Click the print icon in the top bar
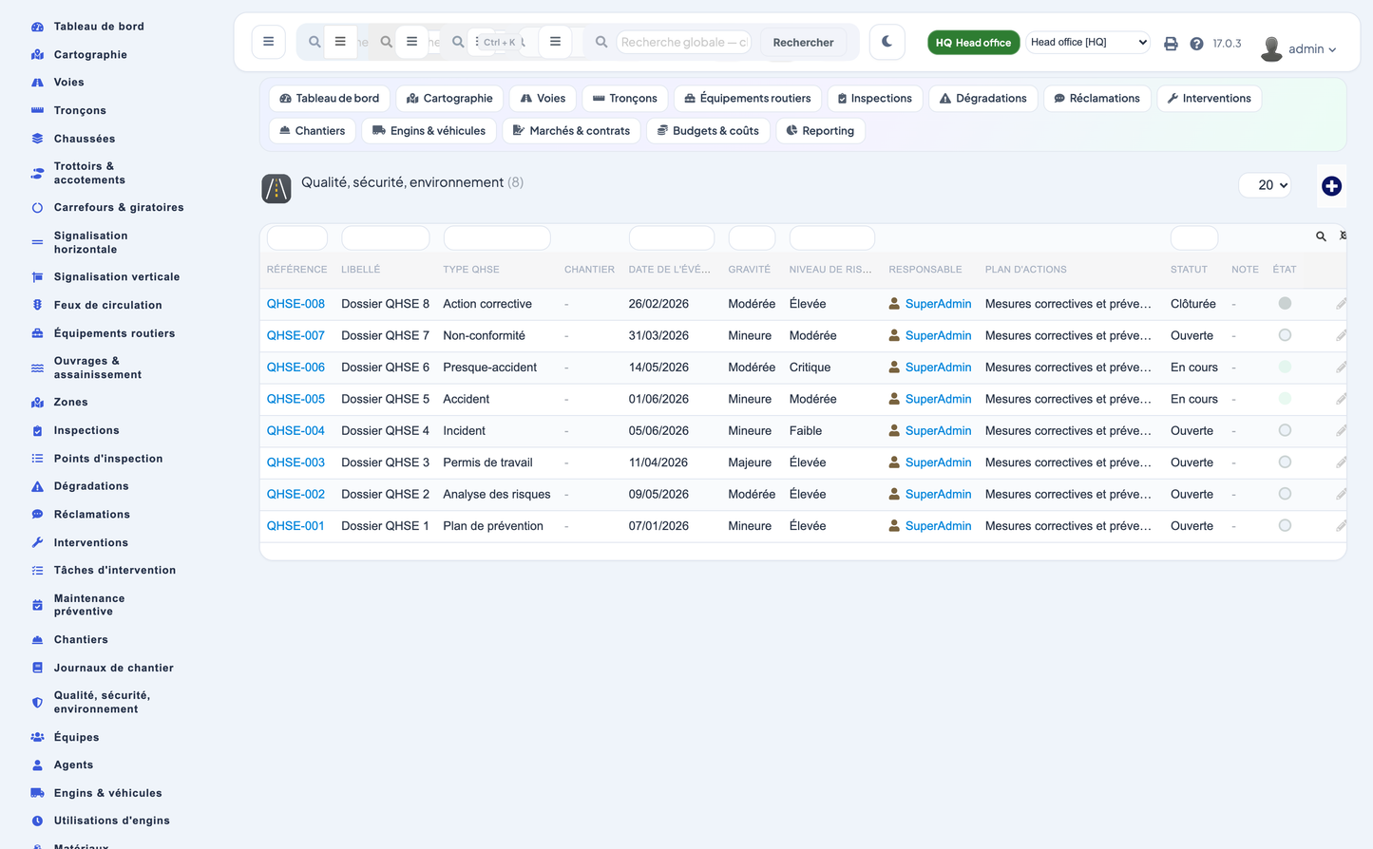Screen dimensions: 1373x849 (1171, 44)
